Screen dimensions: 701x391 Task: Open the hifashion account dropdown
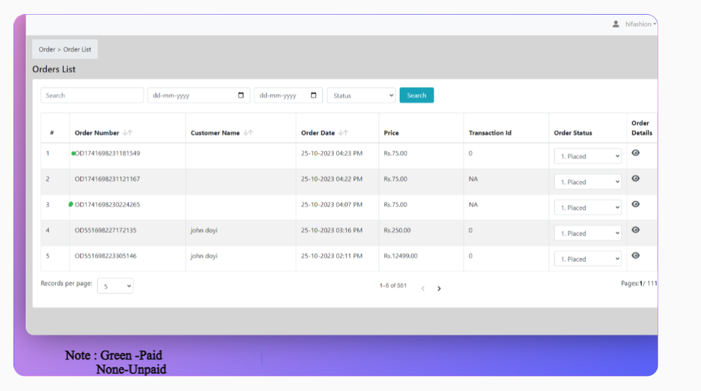641,24
